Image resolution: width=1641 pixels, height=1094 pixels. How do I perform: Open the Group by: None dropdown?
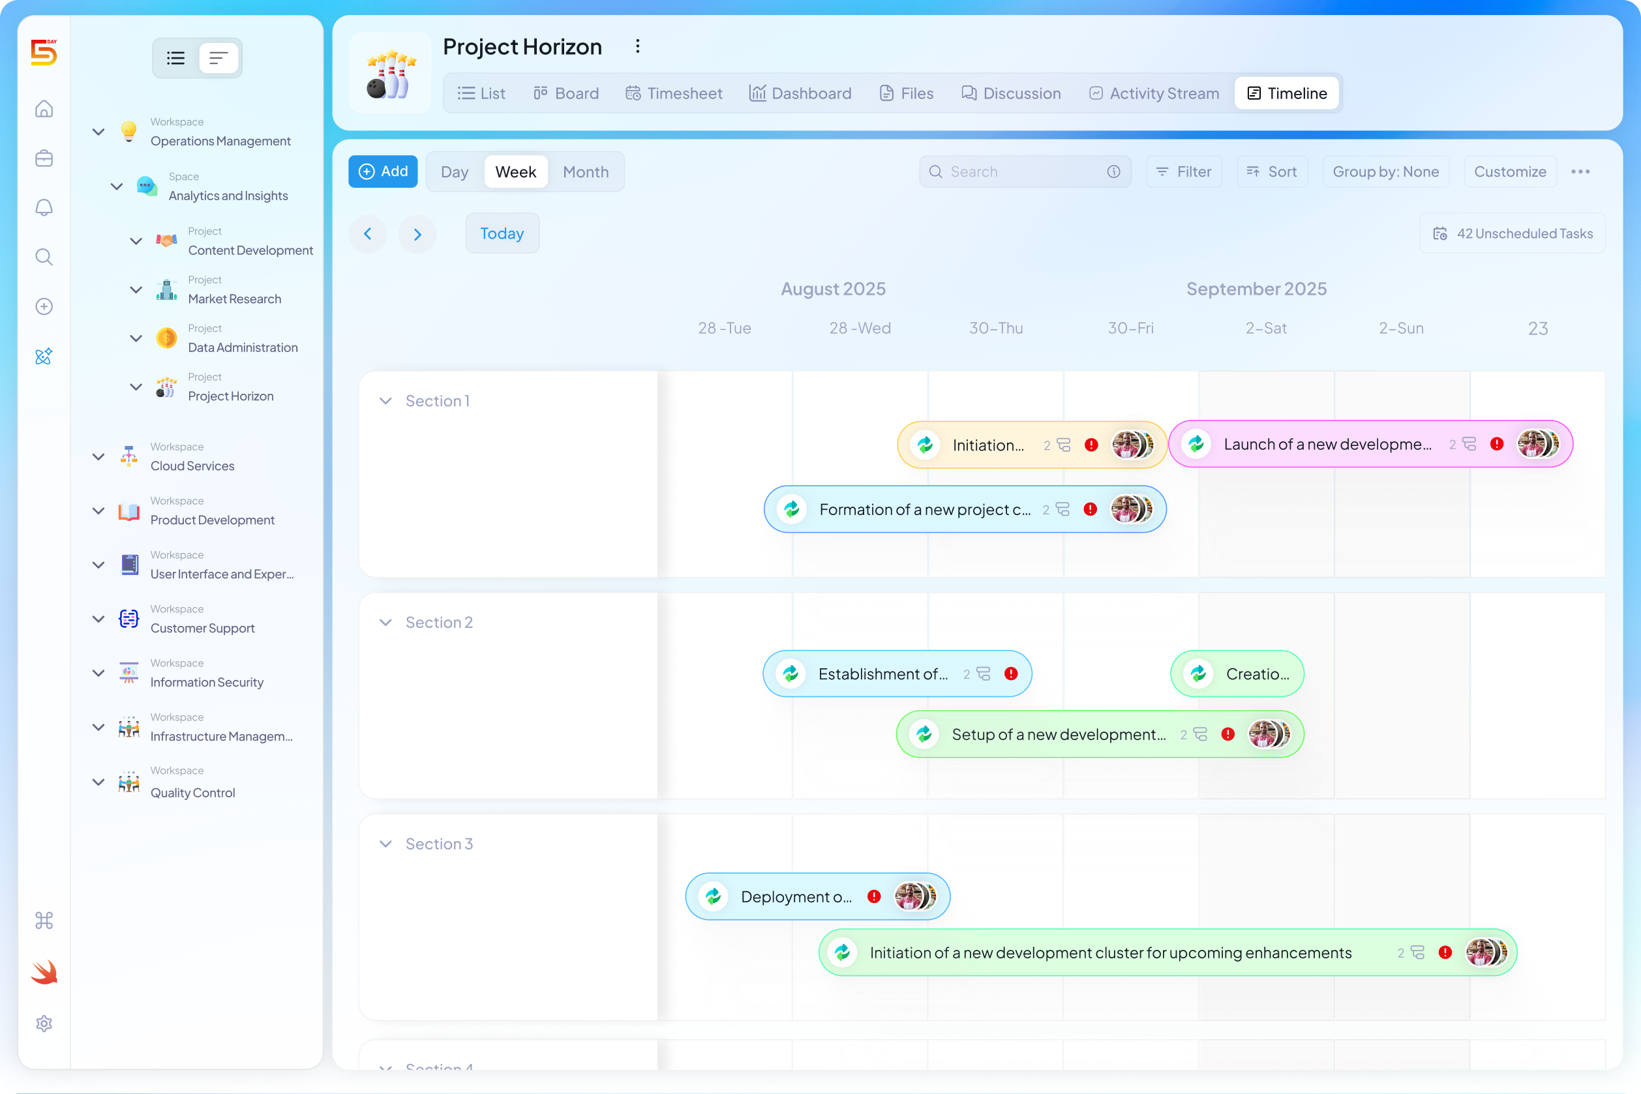coord(1385,171)
